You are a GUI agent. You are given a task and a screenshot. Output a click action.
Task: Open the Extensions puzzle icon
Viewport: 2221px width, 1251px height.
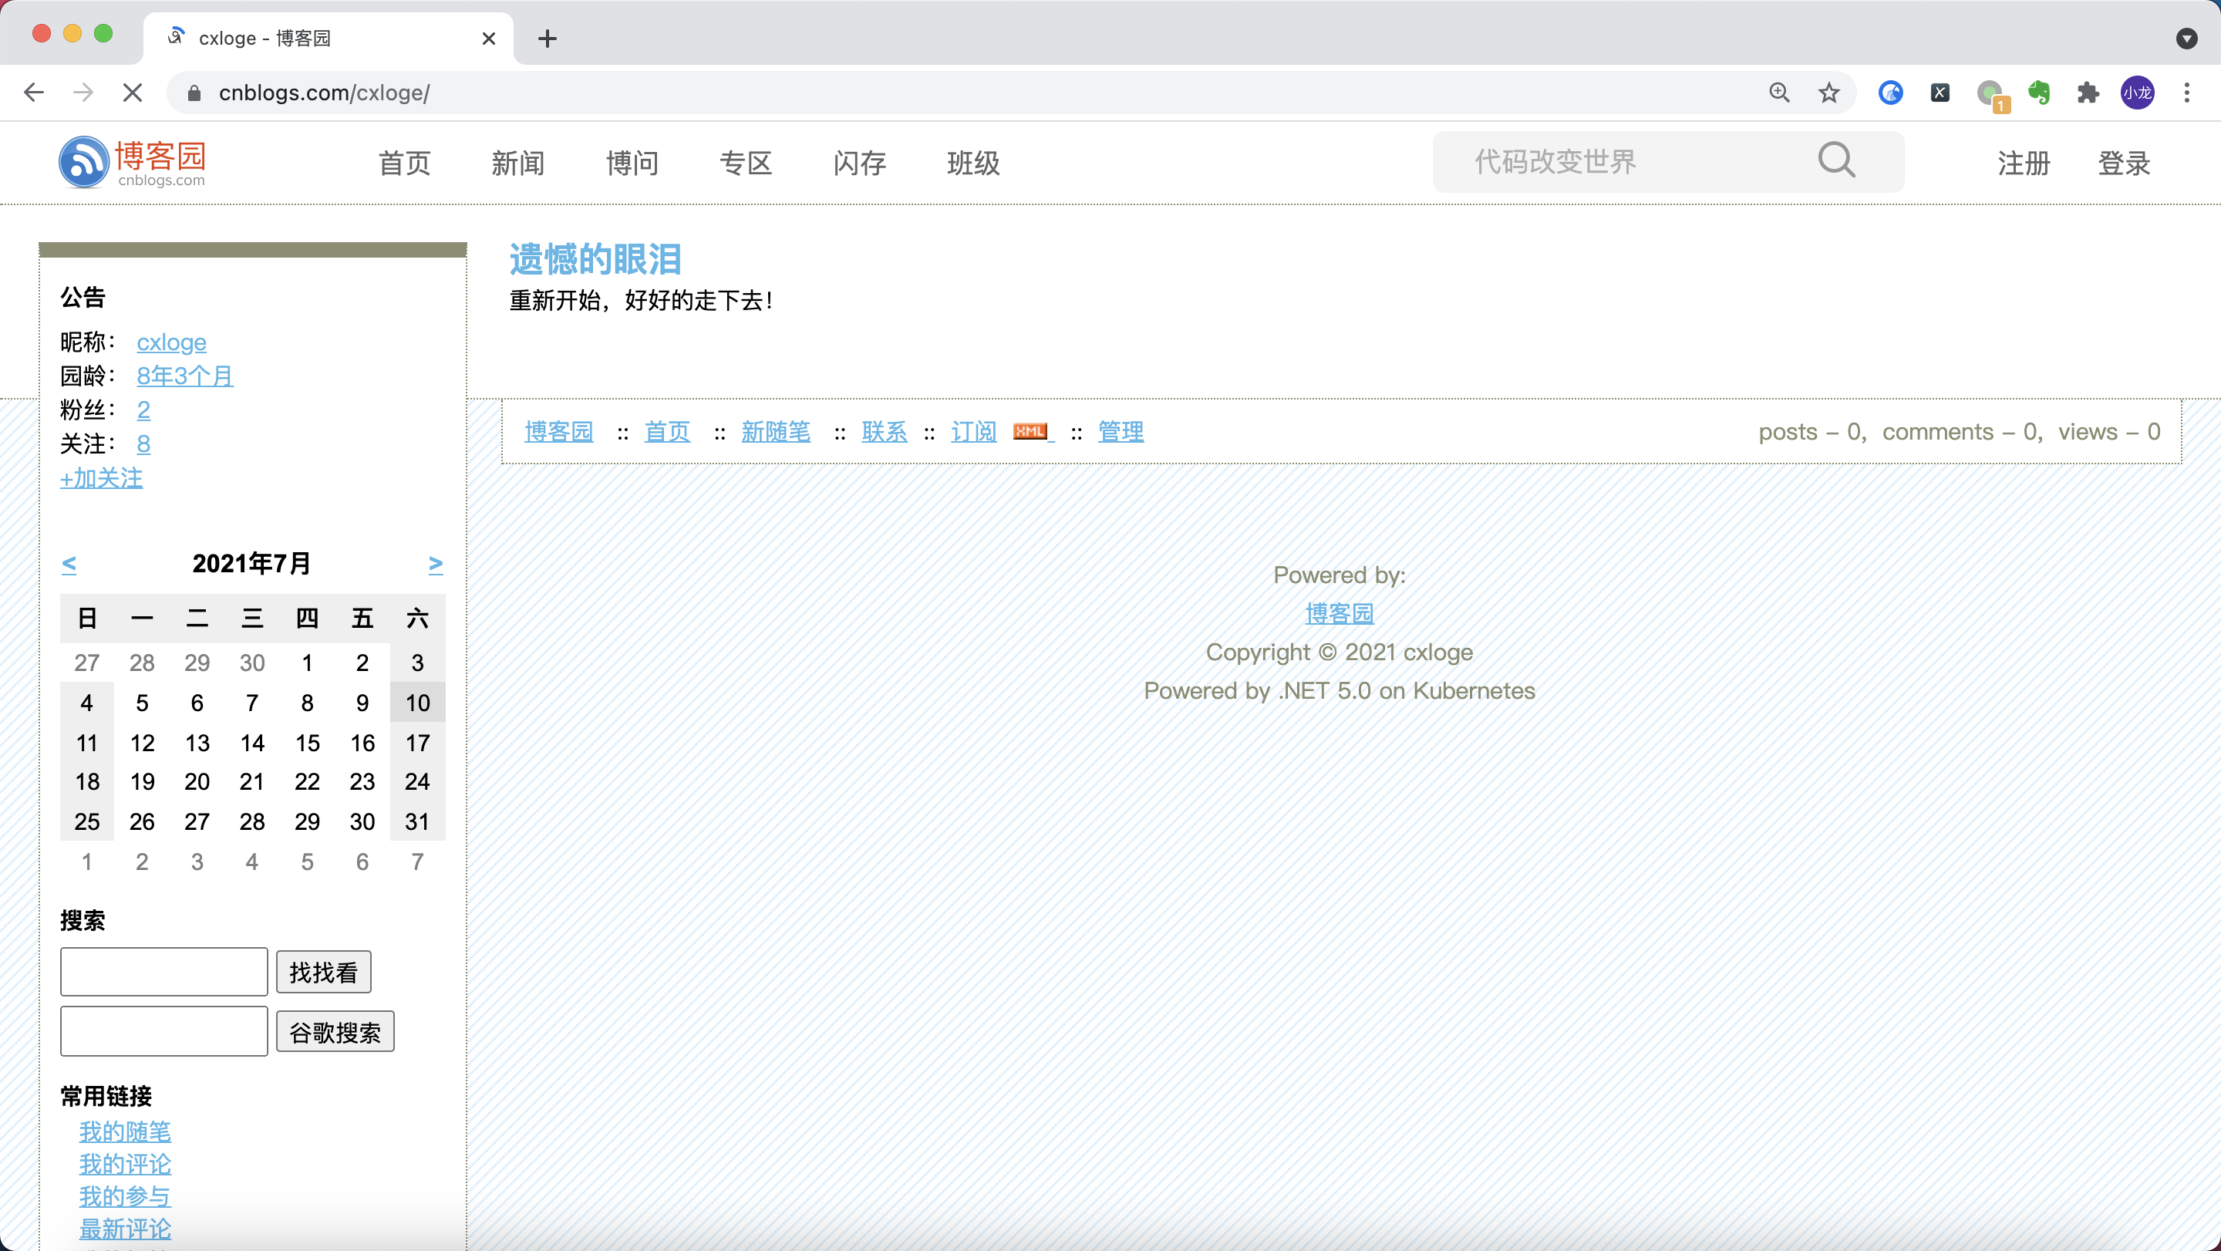point(2088,93)
